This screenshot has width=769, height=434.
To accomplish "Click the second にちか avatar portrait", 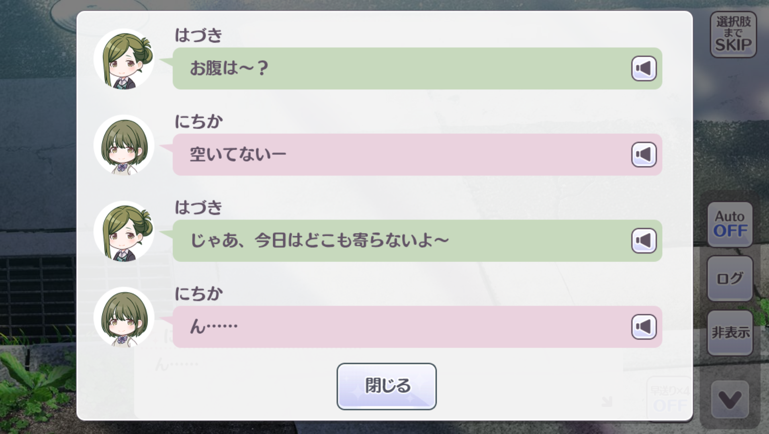I will (124, 317).
